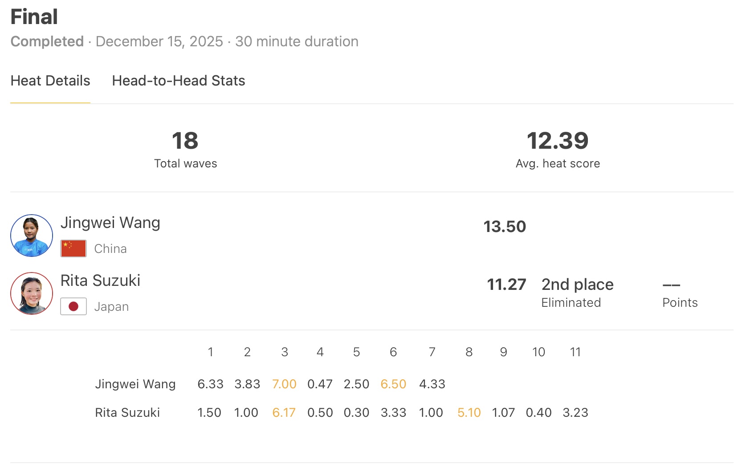Click Rita Suzuki's 11.27 heat total
742x472 pixels.
506,285
